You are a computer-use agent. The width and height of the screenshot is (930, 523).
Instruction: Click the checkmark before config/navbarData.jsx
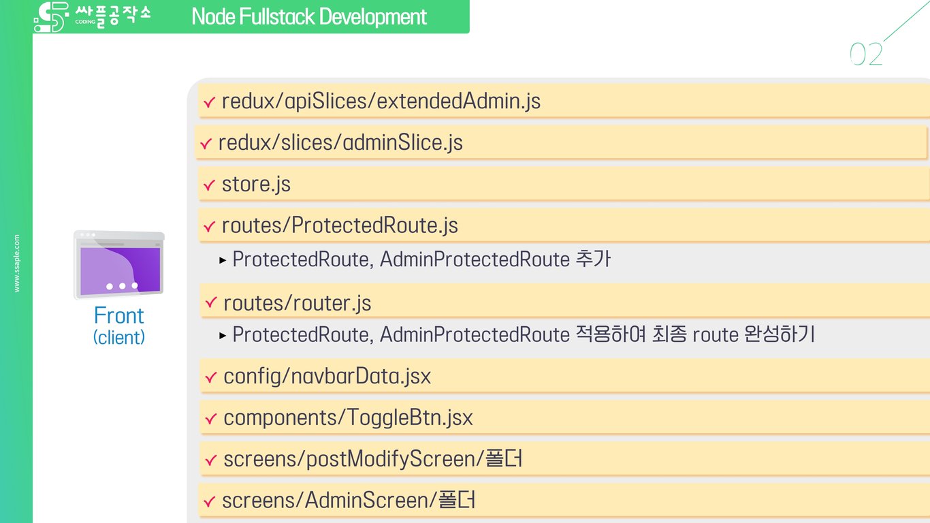point(210,377)
